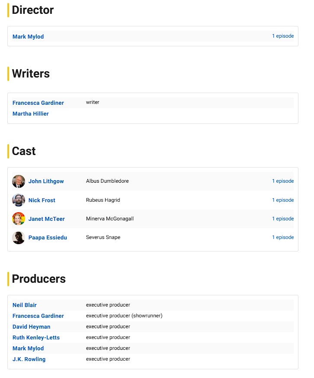The image size is (314, 378).
Task: Click Nick Frost's avatar thumbnail
Action: point(19,200)
